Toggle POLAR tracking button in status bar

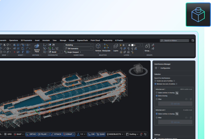(43, 134)
